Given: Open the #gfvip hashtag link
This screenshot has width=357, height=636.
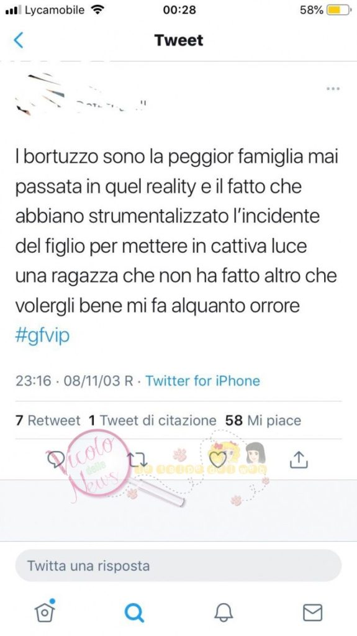Looking at the screenshot, I should pos(42,336).
